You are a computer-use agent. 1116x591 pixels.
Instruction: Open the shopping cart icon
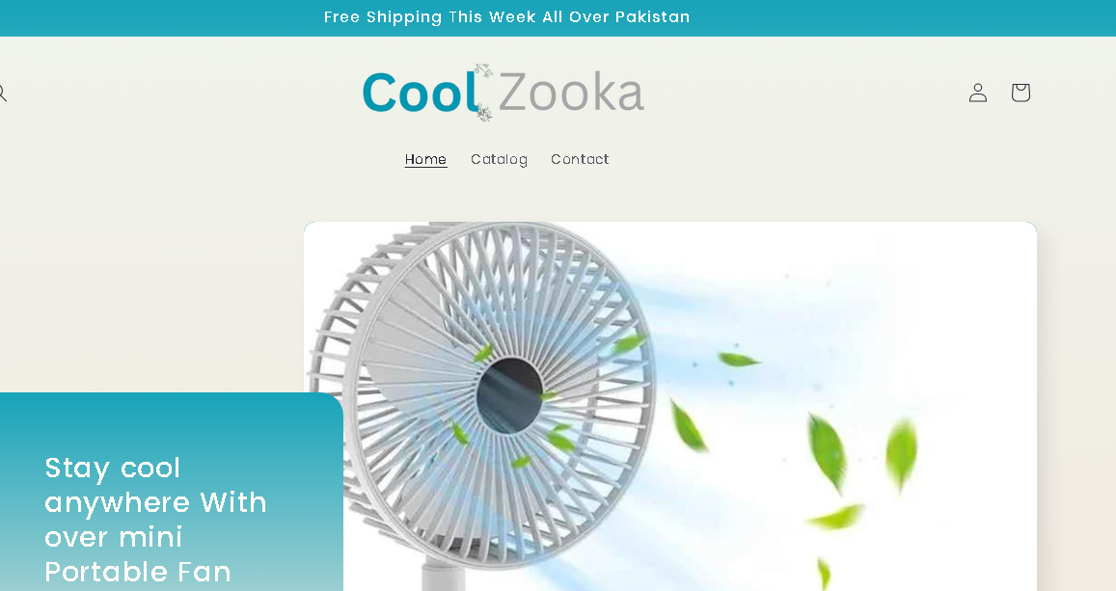1021,93
